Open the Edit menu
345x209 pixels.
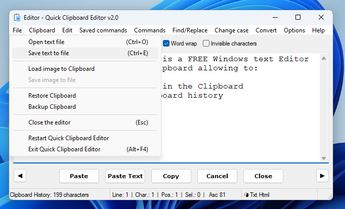(x=67, y=30)
